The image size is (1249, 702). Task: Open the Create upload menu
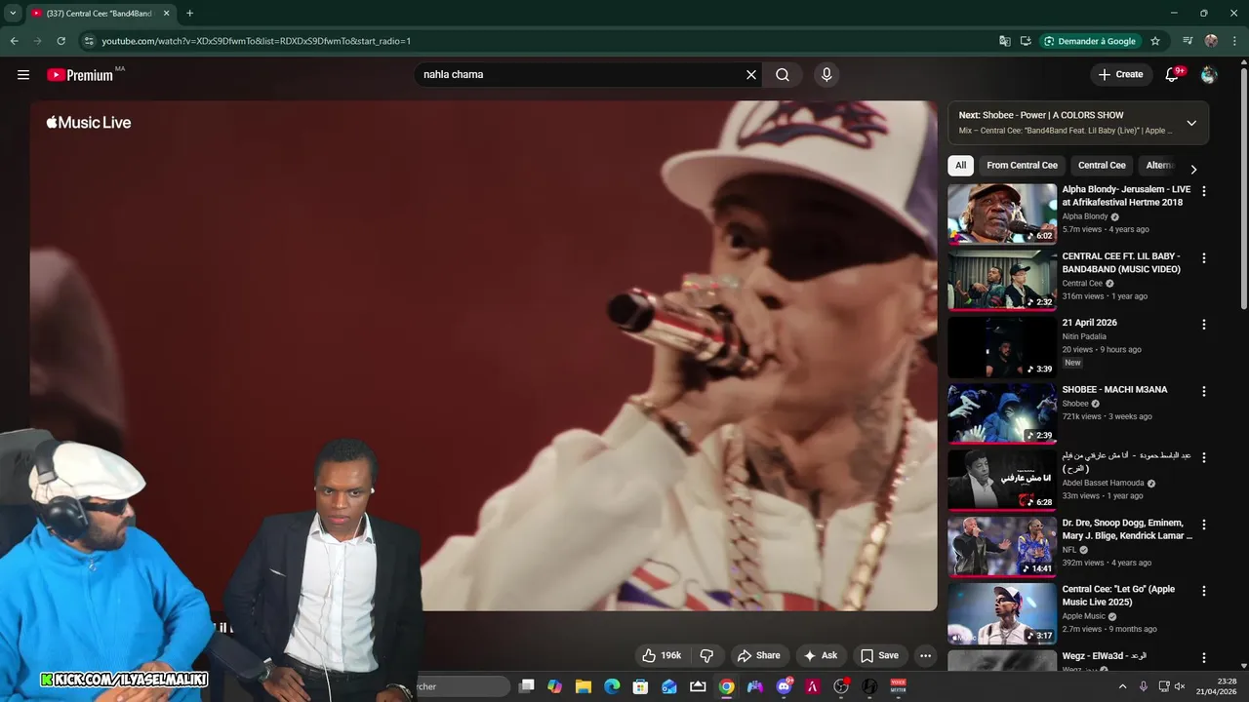point(1120,75)
